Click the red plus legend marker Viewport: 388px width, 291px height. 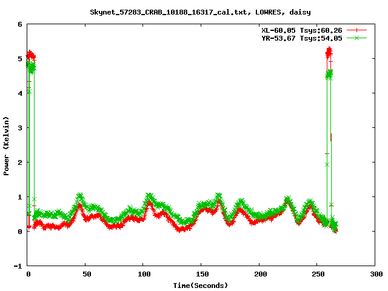pyautogui.click(x=356, y=30)
